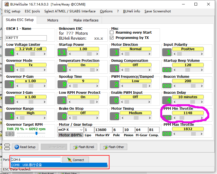Click the greyed Write Setup button

coord(54,147)
